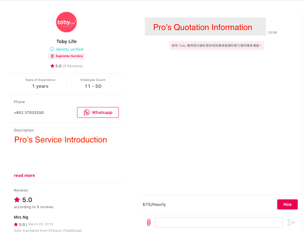Click the March 20, 2019 review date
Image resolution: width=304 pixels, height=232 pixels.
(x=41, y=224)
